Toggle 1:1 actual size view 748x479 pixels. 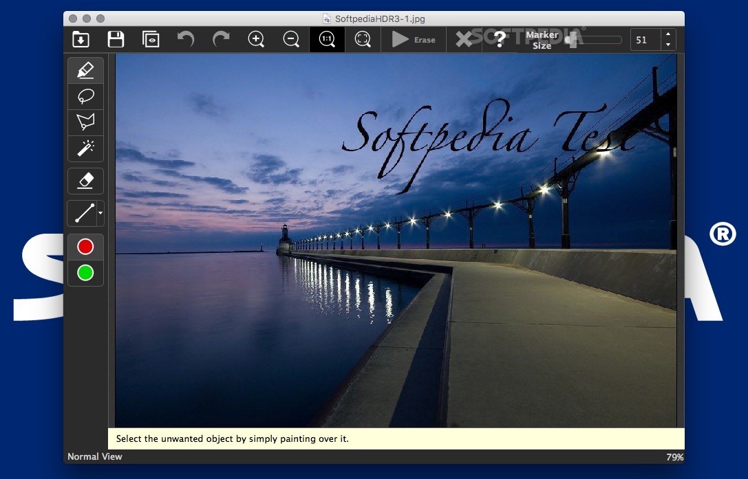(x=326, y=39)
